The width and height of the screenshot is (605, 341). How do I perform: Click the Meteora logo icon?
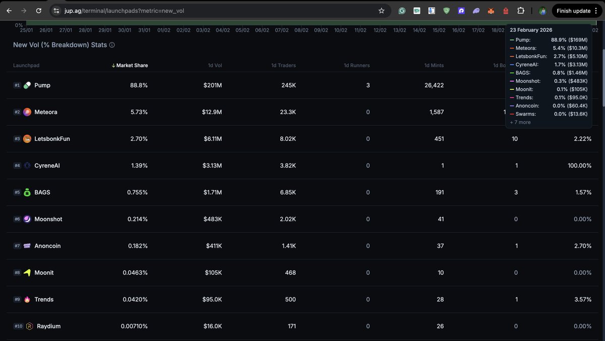click(x=27, y=112)
